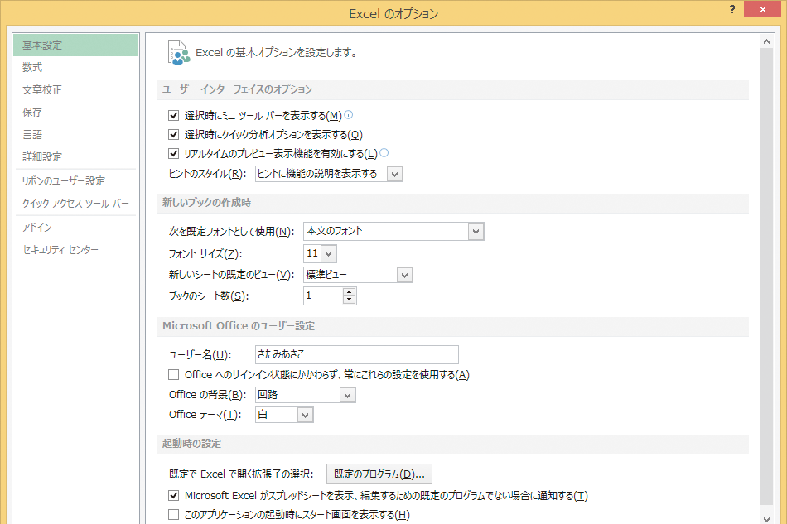Open リボンのユーザー設定 category
The height and width of the screenshot is (524, 787).
(75, 181)
